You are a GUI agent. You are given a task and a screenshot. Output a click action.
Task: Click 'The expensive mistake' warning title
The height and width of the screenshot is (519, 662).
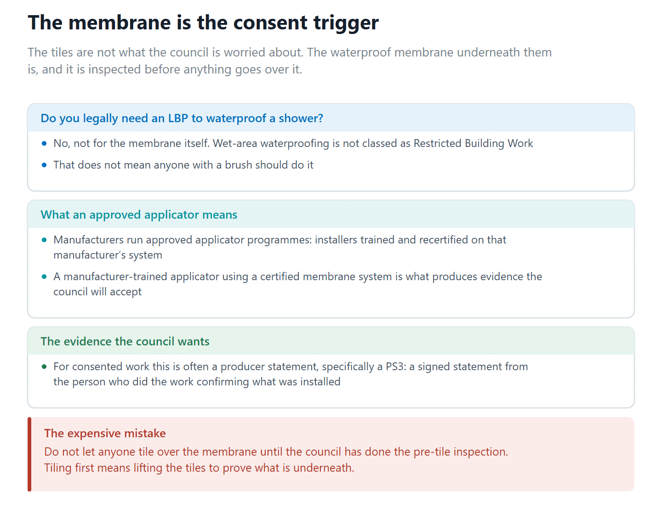[x=105, y=433]
